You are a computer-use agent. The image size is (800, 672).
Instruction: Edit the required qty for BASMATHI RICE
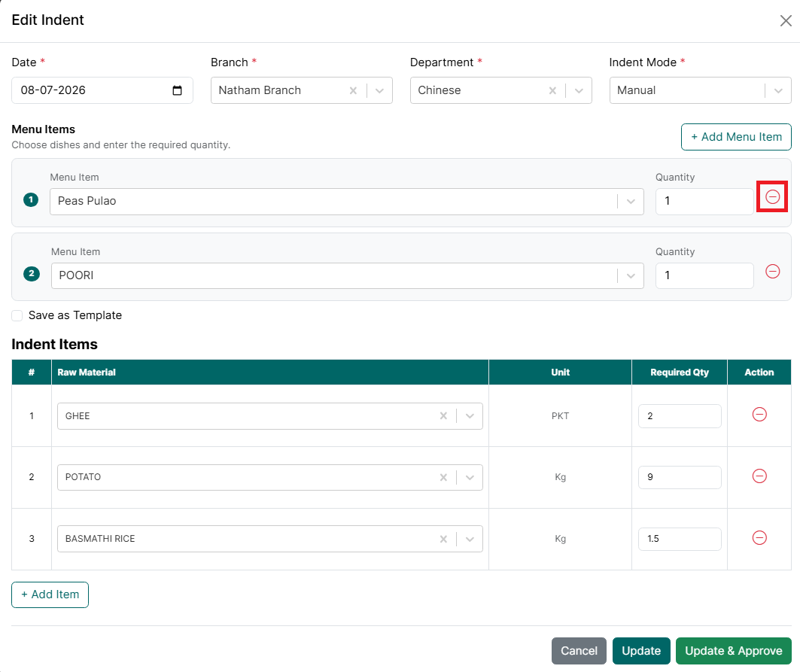[680, 539]
